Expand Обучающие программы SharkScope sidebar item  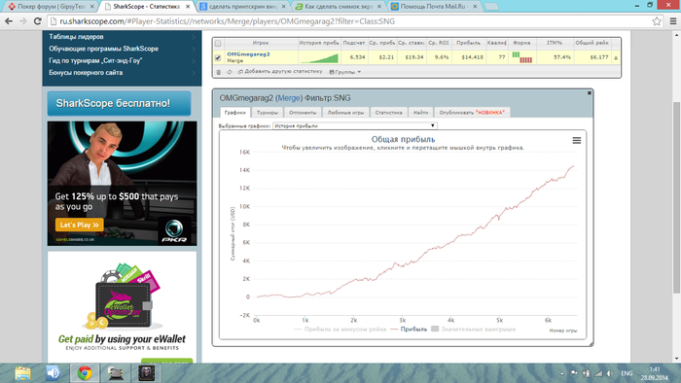(x=122, y=49)
